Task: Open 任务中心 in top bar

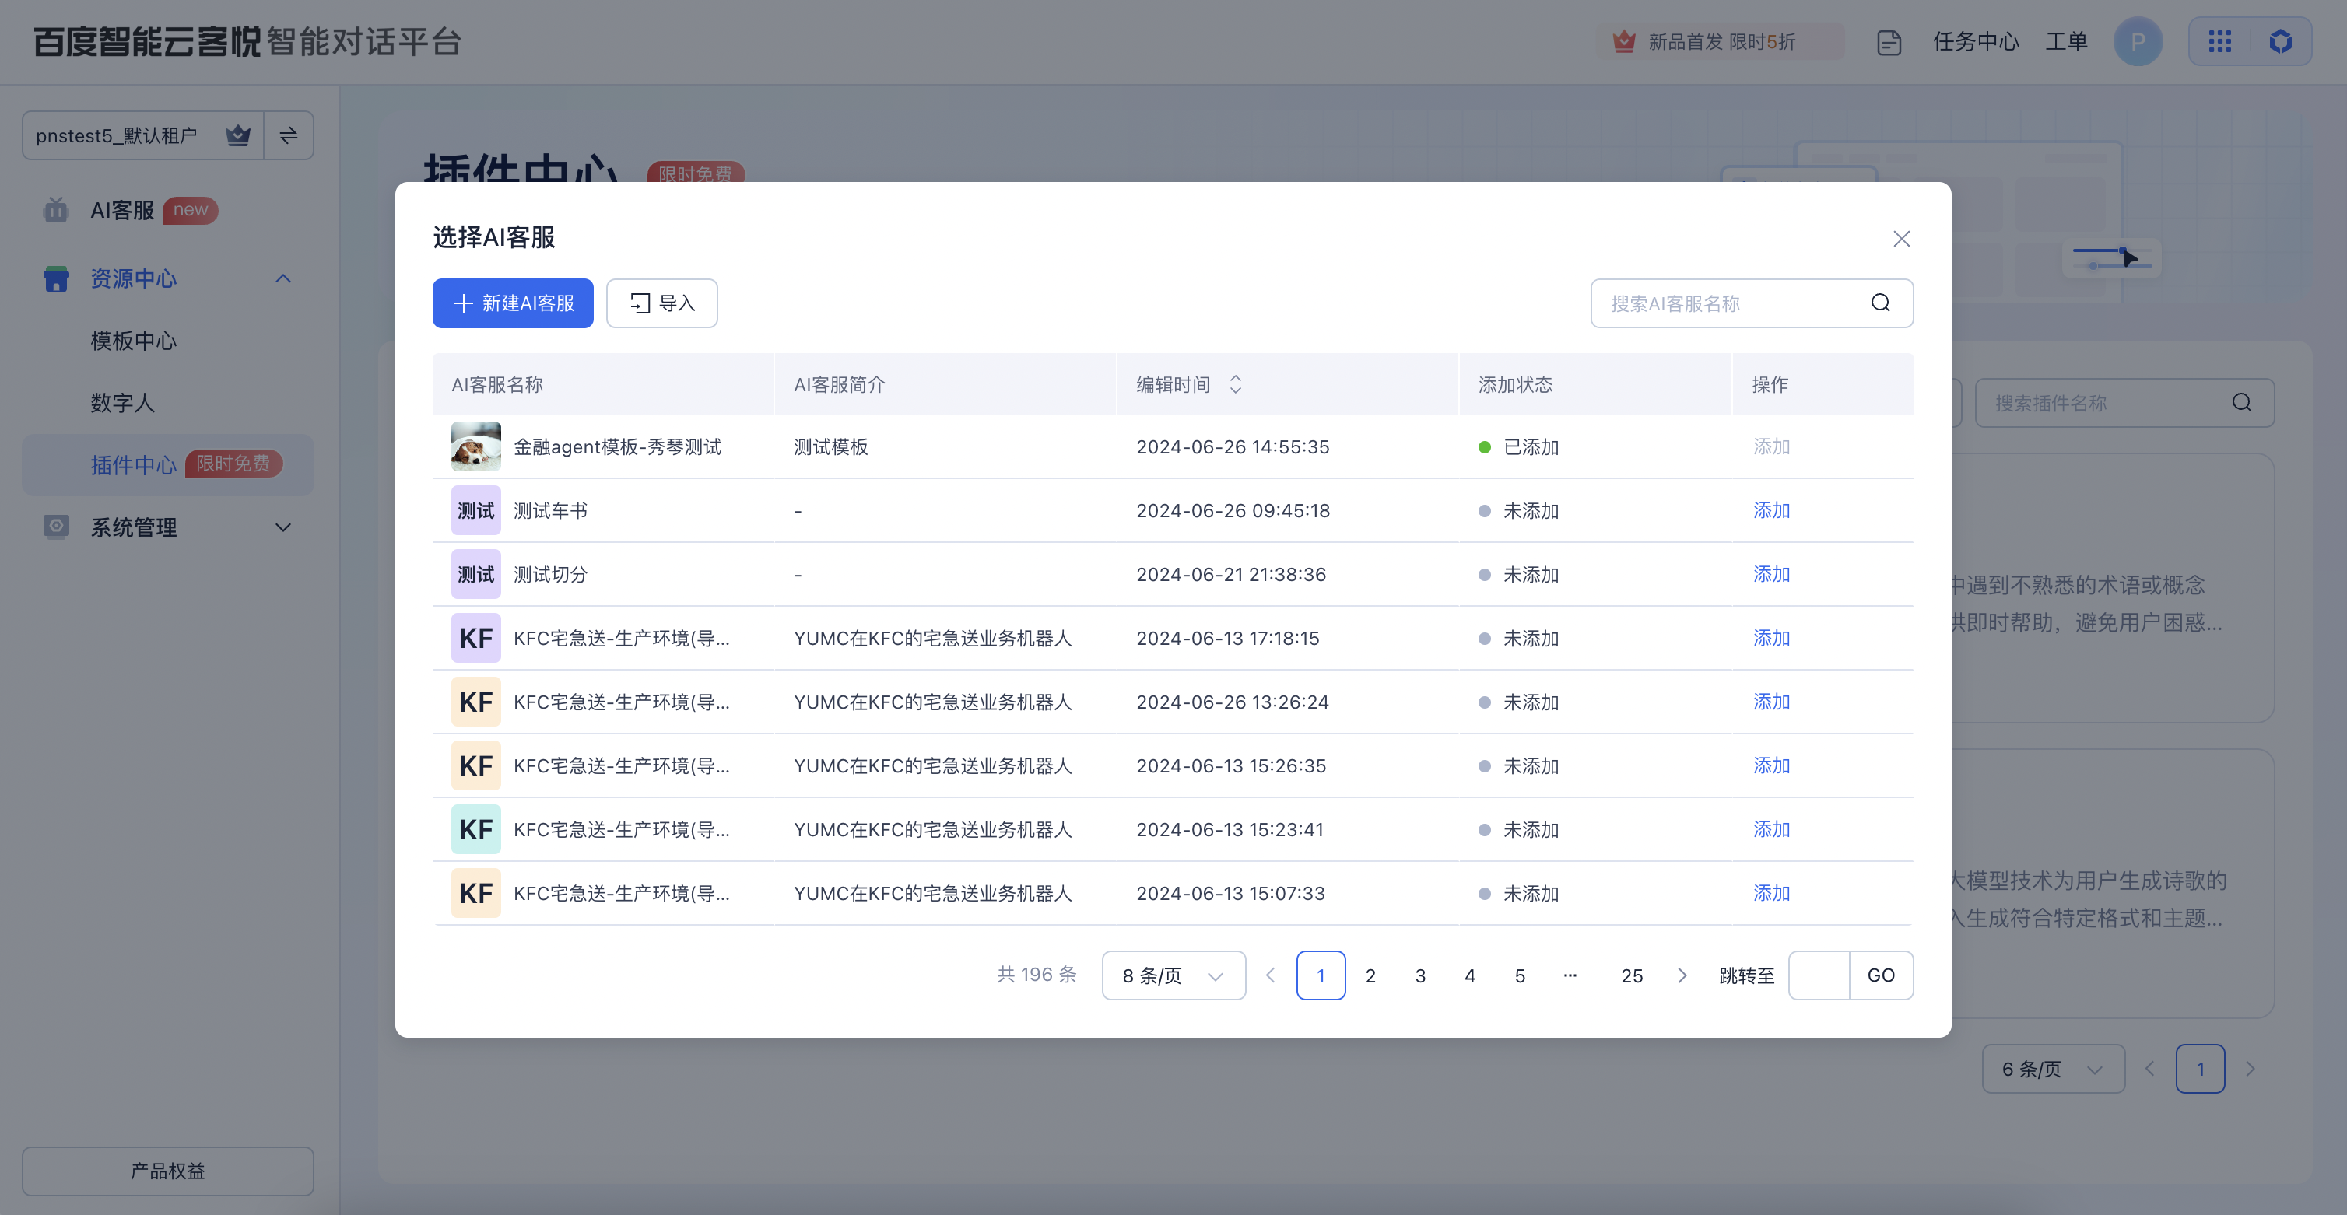Action: [1976, 42]
